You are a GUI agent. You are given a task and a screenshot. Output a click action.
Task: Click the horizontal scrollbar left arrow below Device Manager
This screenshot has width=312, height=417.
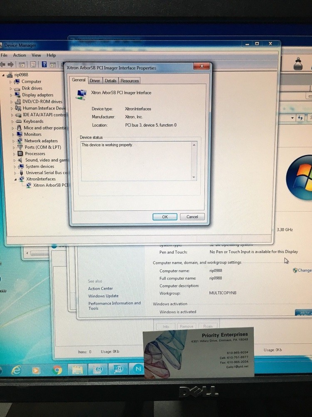point(27,253)
